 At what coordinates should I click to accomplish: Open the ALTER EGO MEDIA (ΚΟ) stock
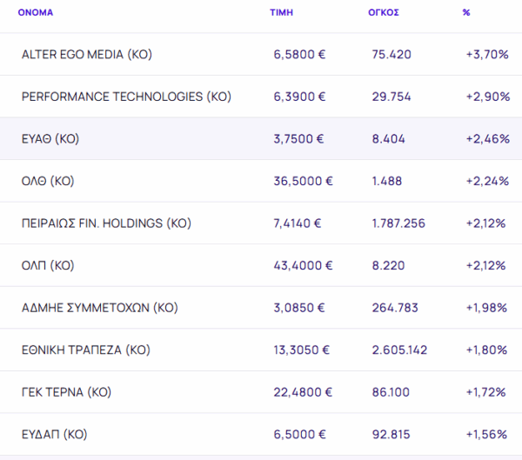(86, 55)
